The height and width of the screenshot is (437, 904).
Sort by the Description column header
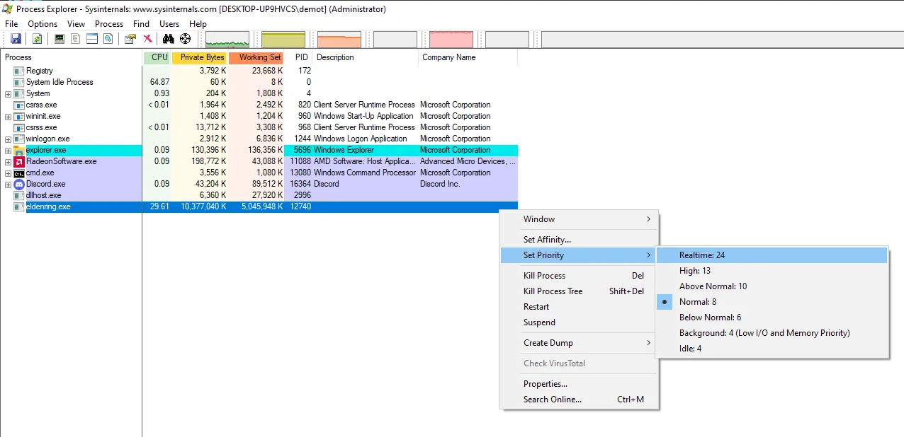coord(366,57)
